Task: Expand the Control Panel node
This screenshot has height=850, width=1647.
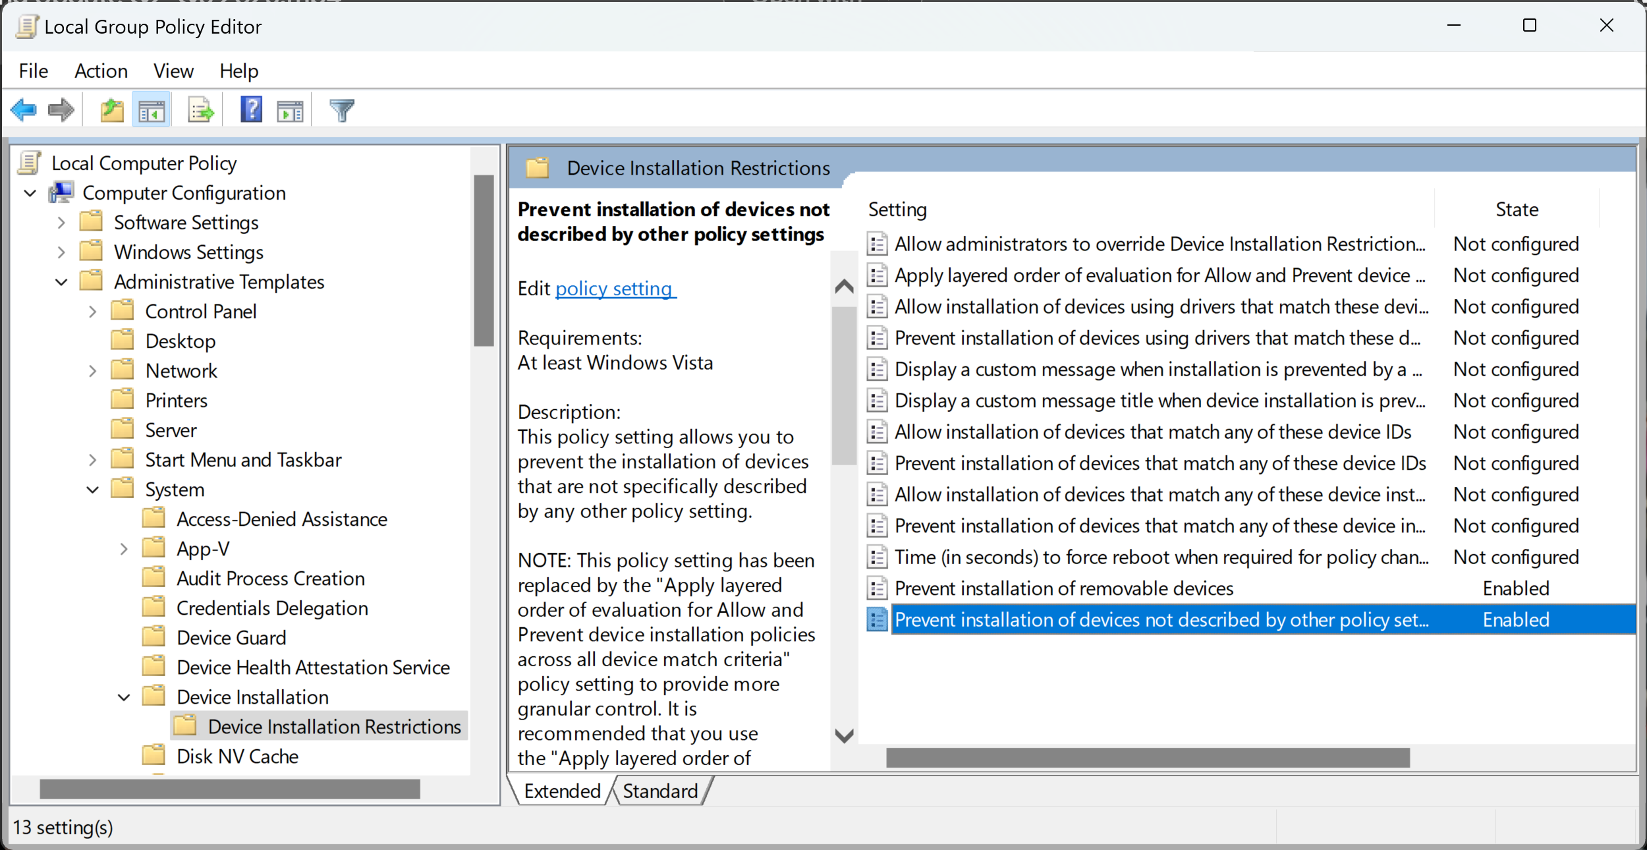Action: 92,312
